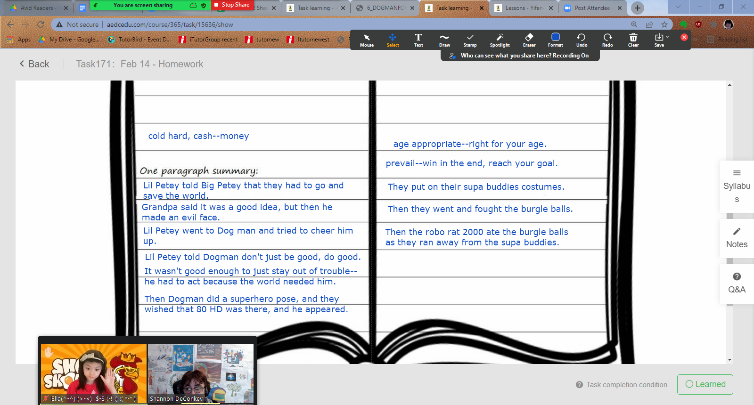
Task: Open the Format color options
Action: 555,40
